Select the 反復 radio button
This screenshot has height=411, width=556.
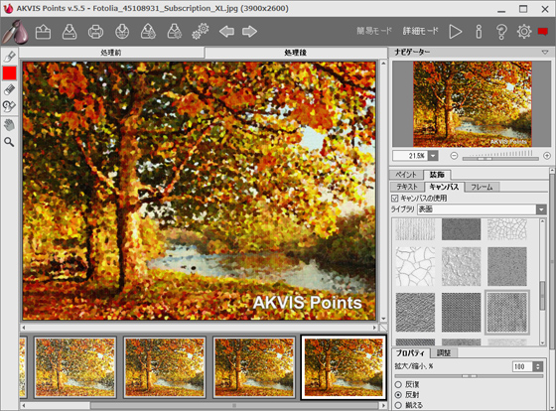pos(398,384)
